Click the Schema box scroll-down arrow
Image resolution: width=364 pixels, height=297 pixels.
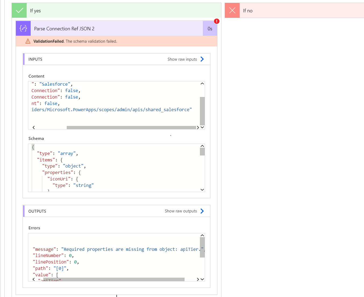[202, 190]
